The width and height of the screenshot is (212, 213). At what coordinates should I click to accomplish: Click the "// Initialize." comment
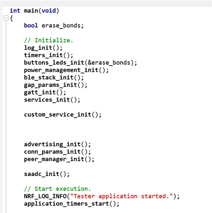[48, 40]
